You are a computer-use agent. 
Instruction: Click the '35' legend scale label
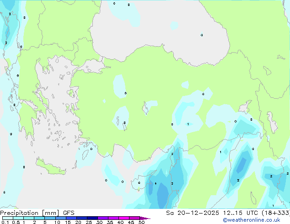110,222
